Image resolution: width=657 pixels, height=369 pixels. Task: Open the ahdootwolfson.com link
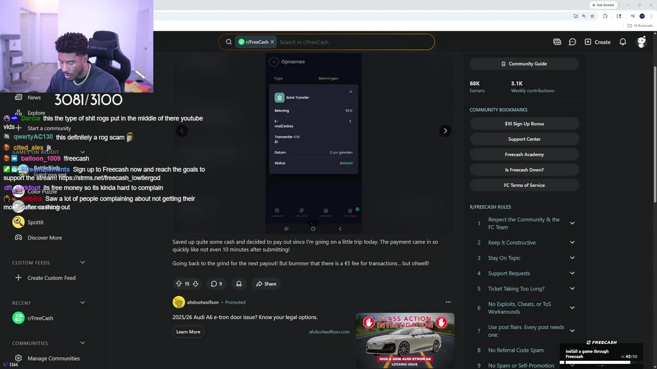(x=329, y=332)
